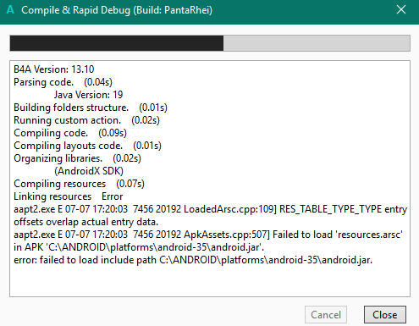The height and width of the screenshot is (326, 419).
Task: Select the failed to load include path error
Action: (x=193, y=260)
